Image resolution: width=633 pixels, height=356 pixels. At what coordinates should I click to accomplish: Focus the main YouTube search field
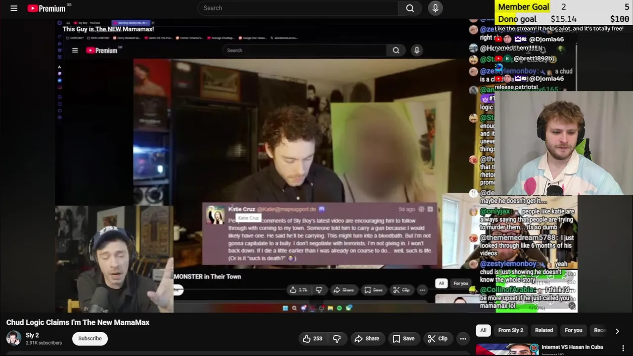(x=298, y=8)
